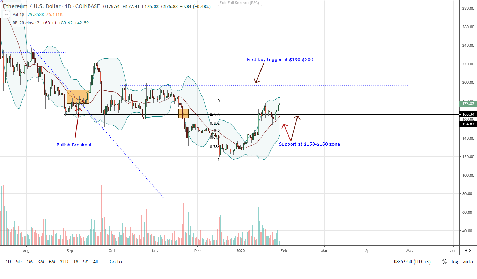Click the 154.87 horizontal line price label

(x=468, y=124)
